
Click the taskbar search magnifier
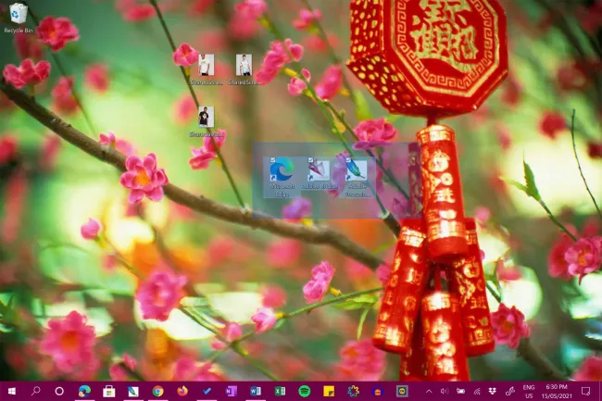pos(36,392)
